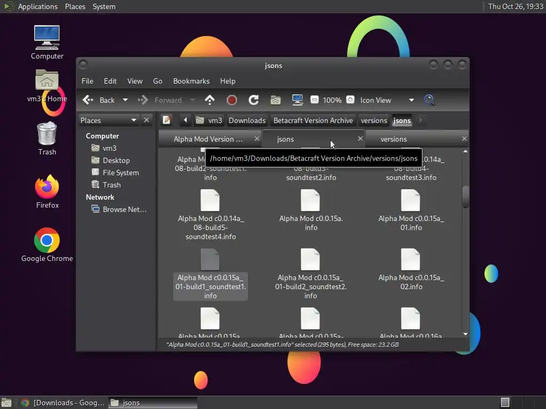Click the scrollbar up arrow
The width and height of the screenshot is (546, 409).
pos(465,151)
